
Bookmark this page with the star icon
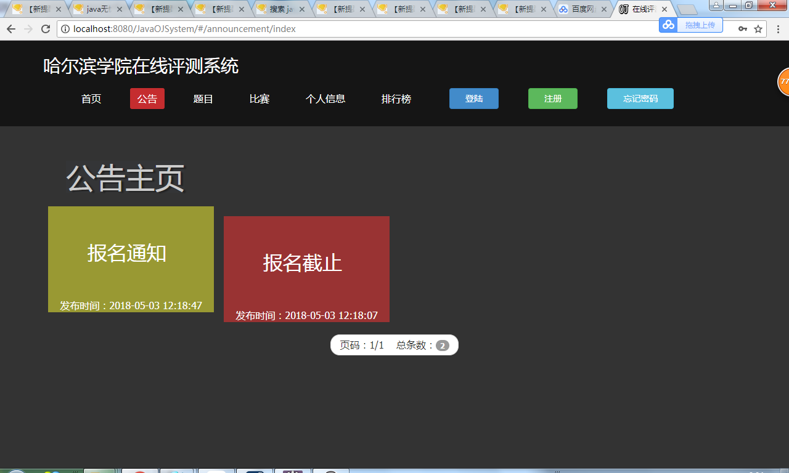[x=758, y=28]
